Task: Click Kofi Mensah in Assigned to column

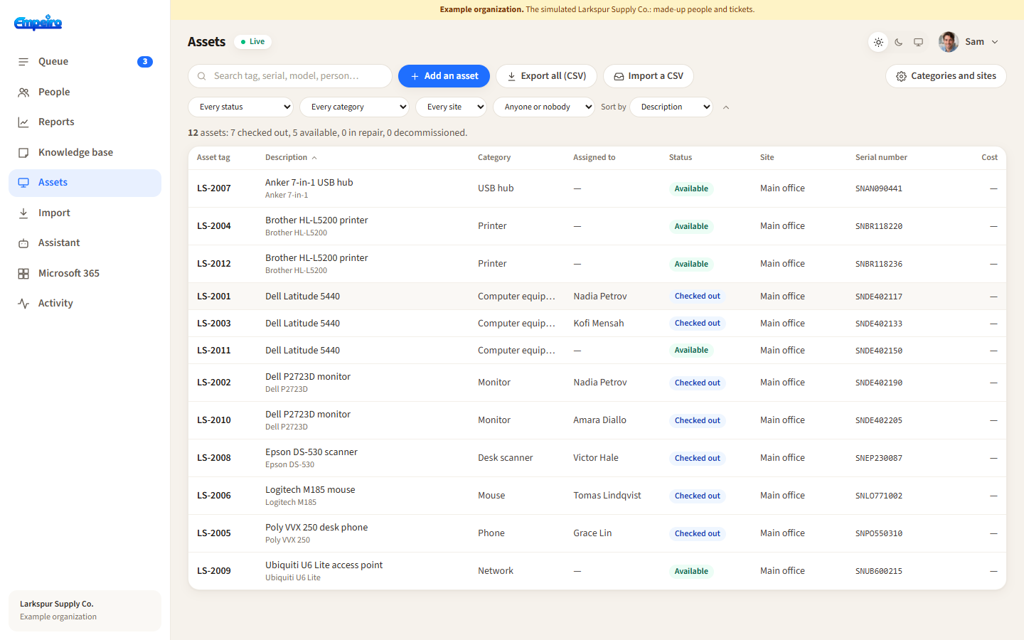Action: pyautogui.click(x=599, y=324)
